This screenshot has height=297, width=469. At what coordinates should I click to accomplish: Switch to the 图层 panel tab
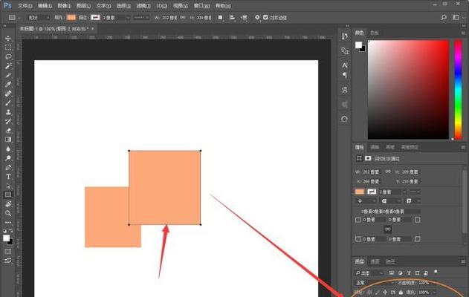[359, 261]
